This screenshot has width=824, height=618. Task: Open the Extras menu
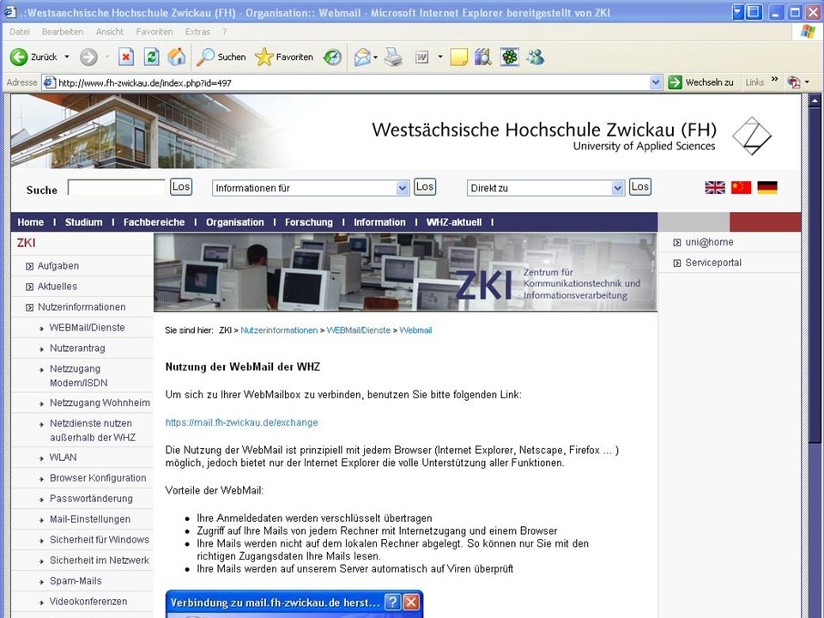click(197, 32)
